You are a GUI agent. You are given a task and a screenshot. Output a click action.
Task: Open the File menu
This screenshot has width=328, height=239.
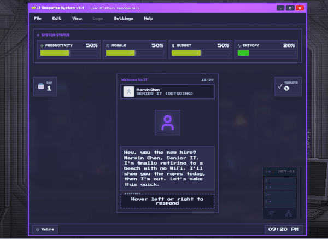pyautogui.click(x=38, y=18)
